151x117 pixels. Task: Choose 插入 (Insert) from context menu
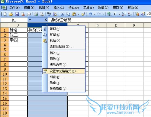click(64, 53)
